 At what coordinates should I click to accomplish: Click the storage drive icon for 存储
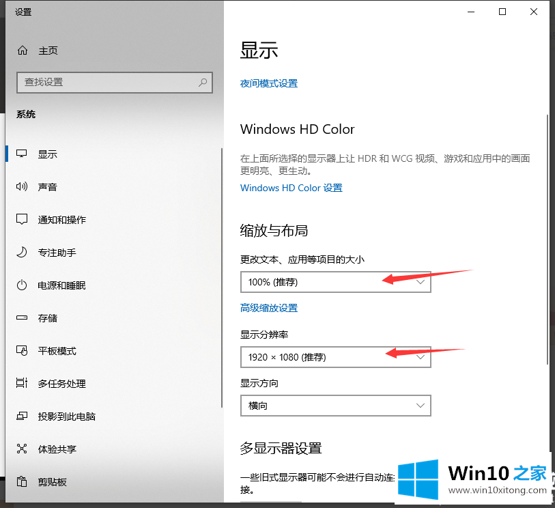tap(22, 317)
